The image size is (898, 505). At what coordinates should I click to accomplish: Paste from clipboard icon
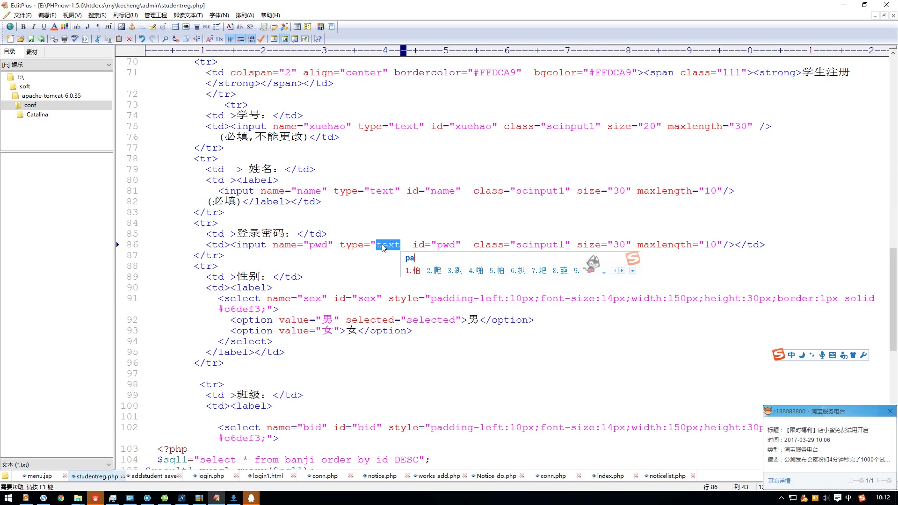coord(119,39)
